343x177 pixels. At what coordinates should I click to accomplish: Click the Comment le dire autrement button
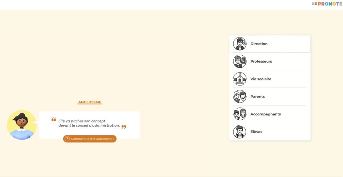[x=90, y=139]
